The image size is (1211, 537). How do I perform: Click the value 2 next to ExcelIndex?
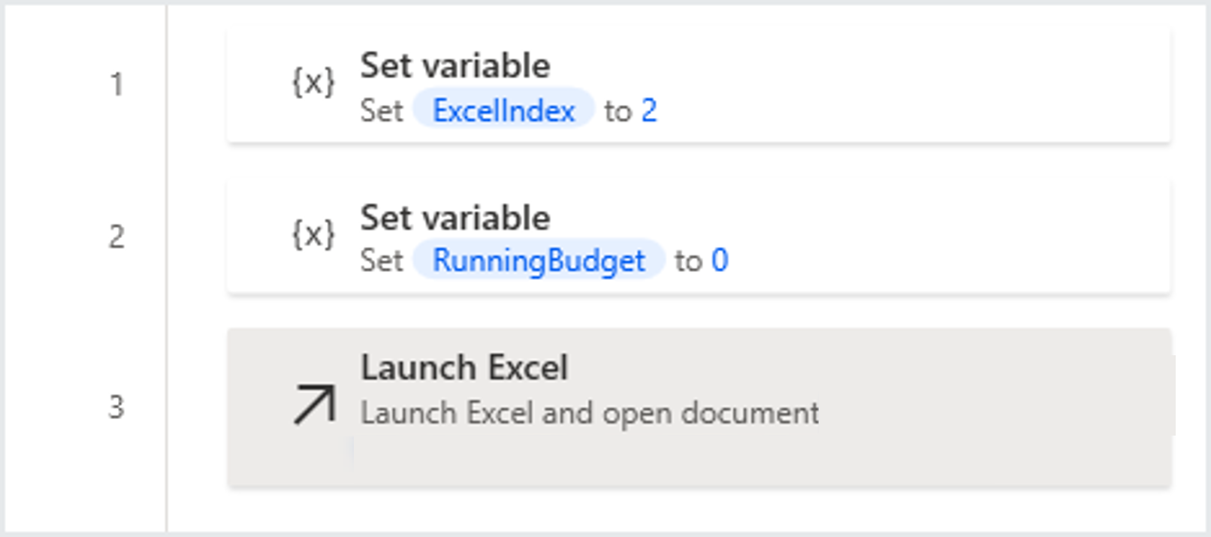coord(651,110)
